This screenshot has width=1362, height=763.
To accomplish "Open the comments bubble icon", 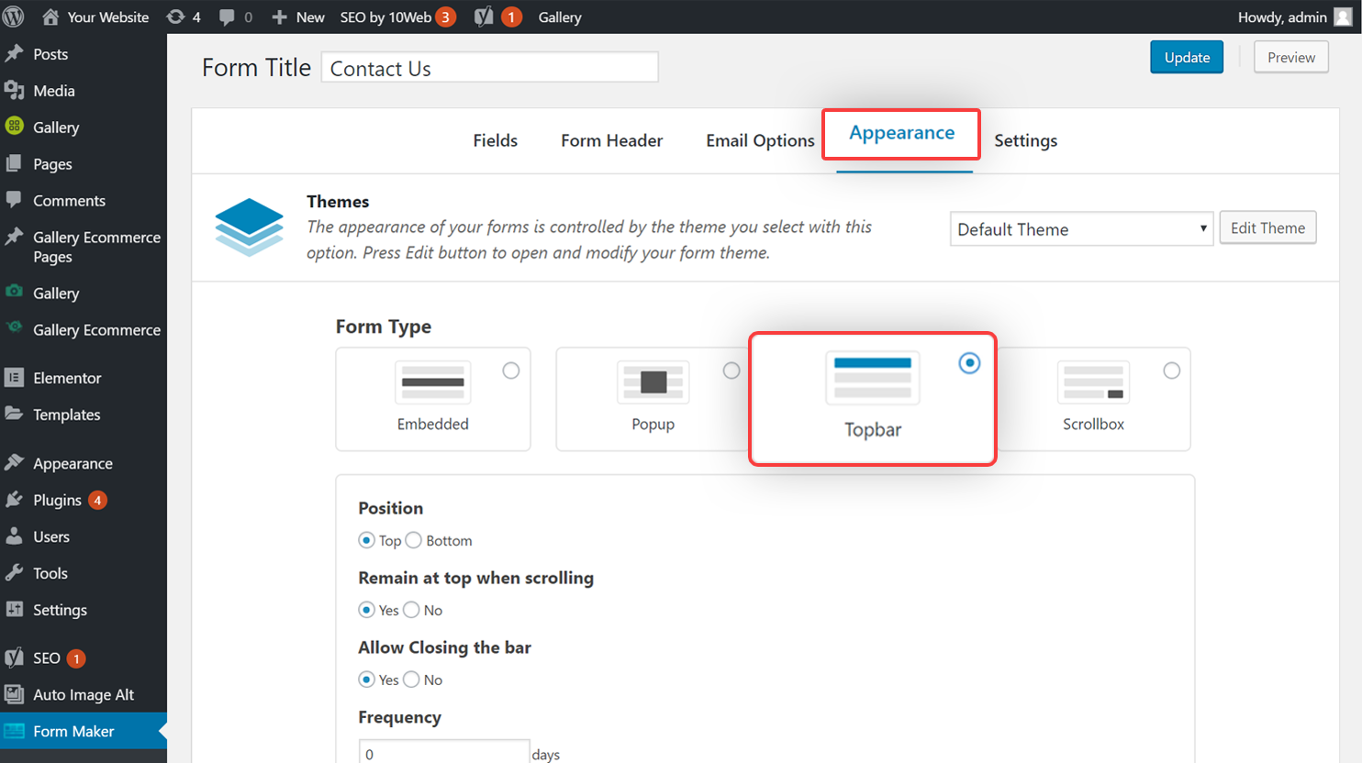I will click(x=227, y=17).
